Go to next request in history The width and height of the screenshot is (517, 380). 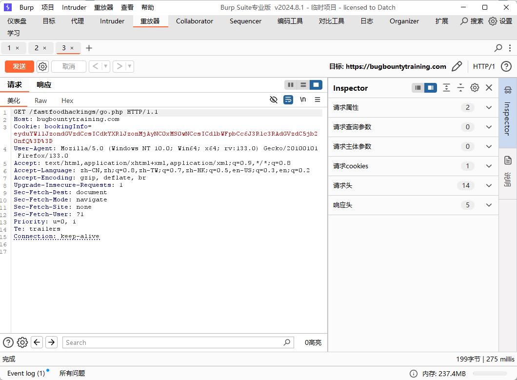click(x=119, y=66)
